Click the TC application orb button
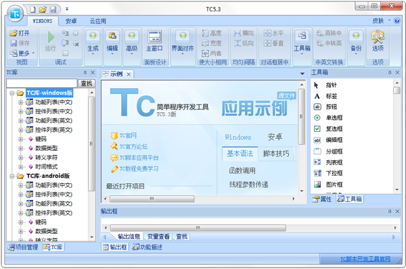Screen dimensions: 406x269 click(16, 14)
